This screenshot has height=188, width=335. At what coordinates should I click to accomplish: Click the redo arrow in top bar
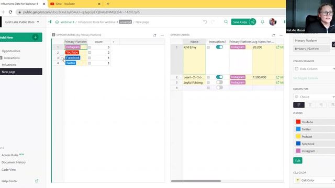pyautogui.click(x=213, y=22)
